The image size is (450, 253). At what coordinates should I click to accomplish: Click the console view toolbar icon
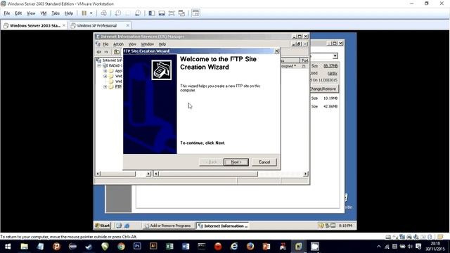click(x=195, y=13)
